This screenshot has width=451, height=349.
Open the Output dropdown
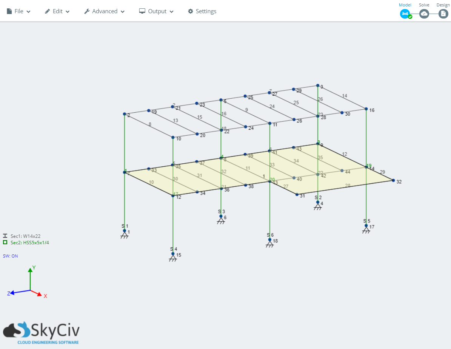click(156, 11)
